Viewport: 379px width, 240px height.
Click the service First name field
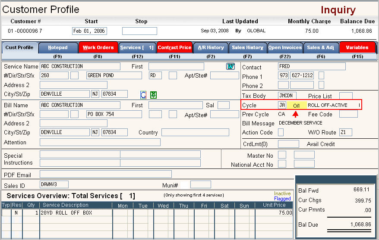pos(176,66)
